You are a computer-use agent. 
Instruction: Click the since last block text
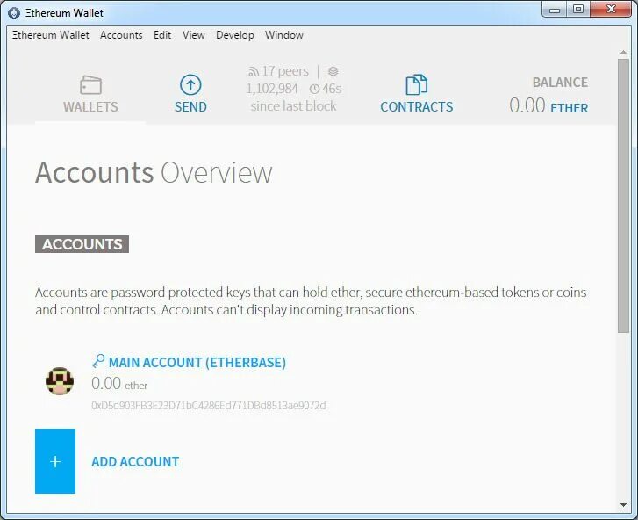tap(293, 106)
